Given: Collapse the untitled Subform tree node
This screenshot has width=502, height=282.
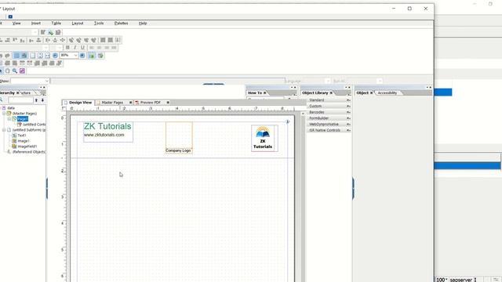Looking at the screenshot, I should pyautogui.click(x=4, y=130).
